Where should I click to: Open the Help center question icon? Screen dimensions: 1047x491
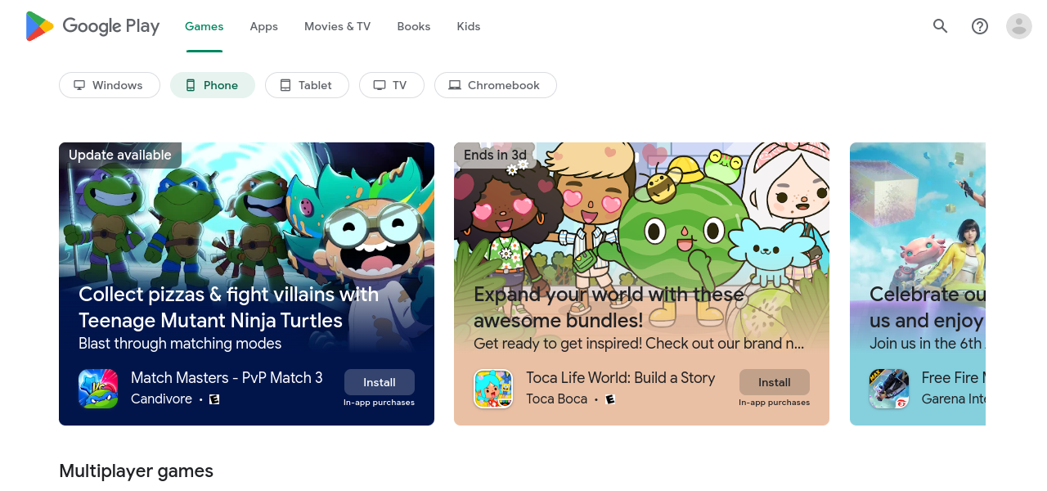click(x=979, y=26)
